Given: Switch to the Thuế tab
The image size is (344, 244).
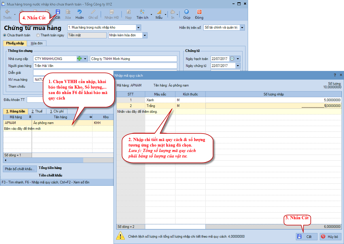Looking at the screenshot, I should (37, 111).
